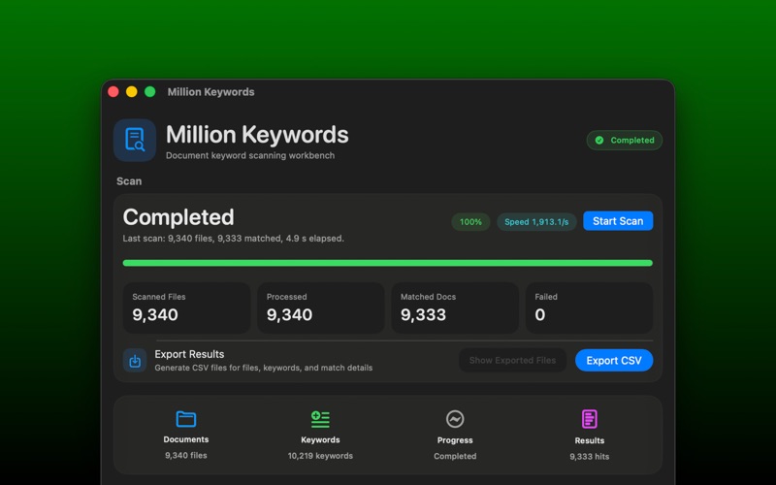Select the Results tab label
Image resolution: width=776 pixels, height=485 pixels.
590,440
